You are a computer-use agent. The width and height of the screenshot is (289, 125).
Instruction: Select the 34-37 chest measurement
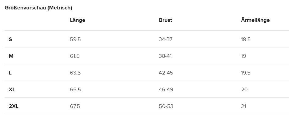[166, 39]
